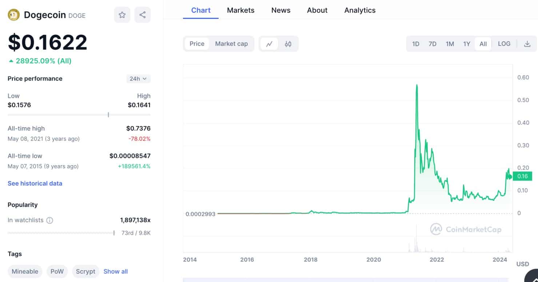
Task: Switch to candlestick chart icon
Action: (288, 44)
